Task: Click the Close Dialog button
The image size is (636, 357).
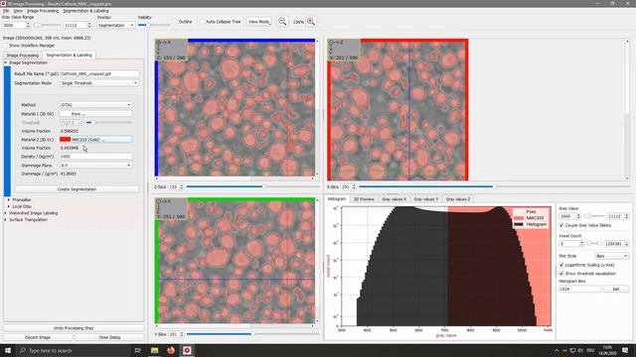Action: point(109,337)
